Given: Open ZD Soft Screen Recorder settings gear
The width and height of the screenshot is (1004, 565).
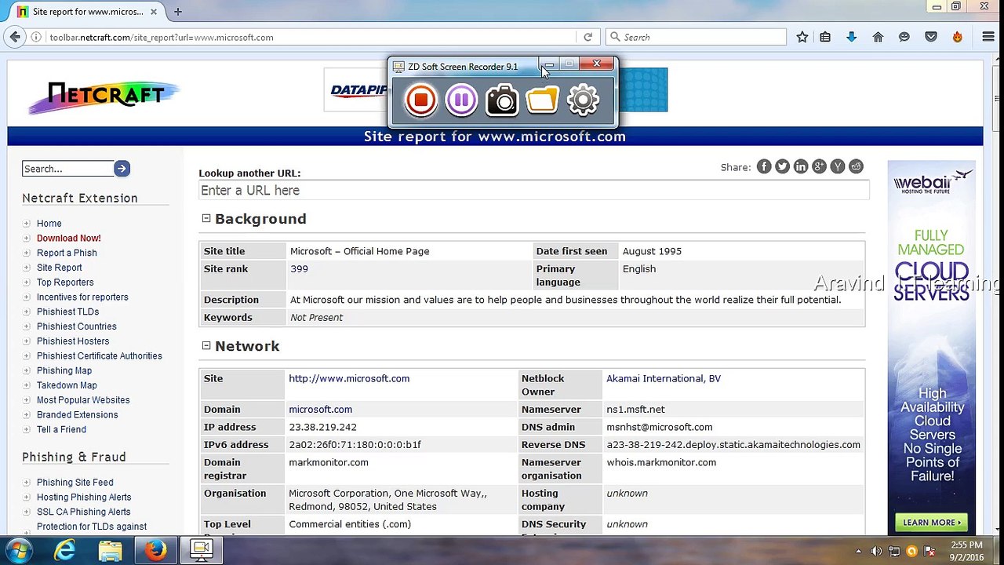Looking at the screenshot, I should click(x=583, y=100).
